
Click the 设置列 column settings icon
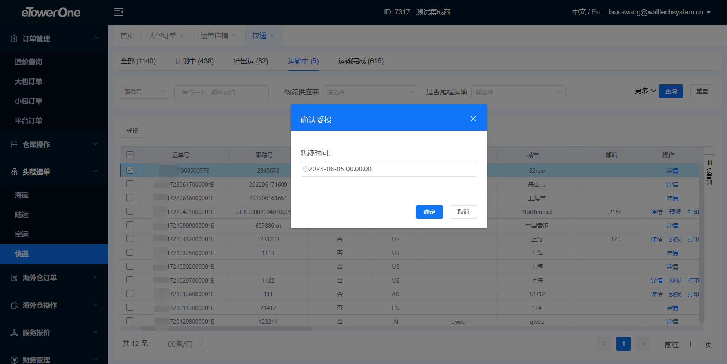click(x=709, y=172)
